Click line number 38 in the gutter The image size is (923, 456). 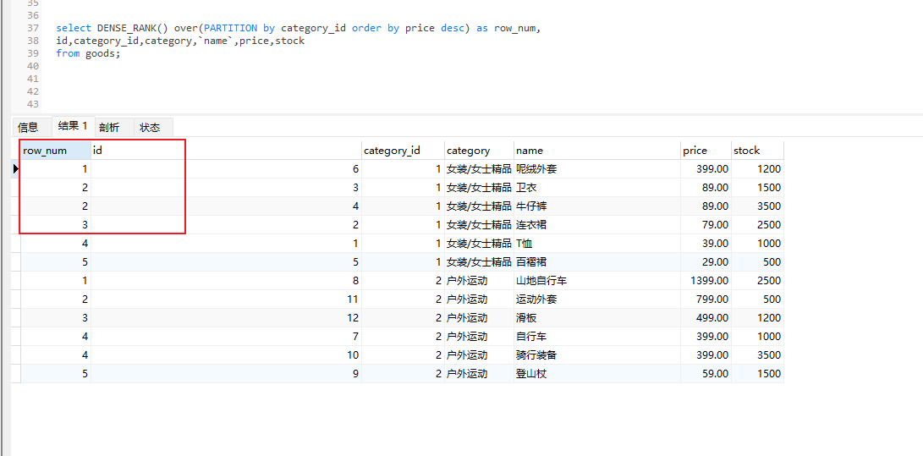pyautogui.click(x=33, y=41)
